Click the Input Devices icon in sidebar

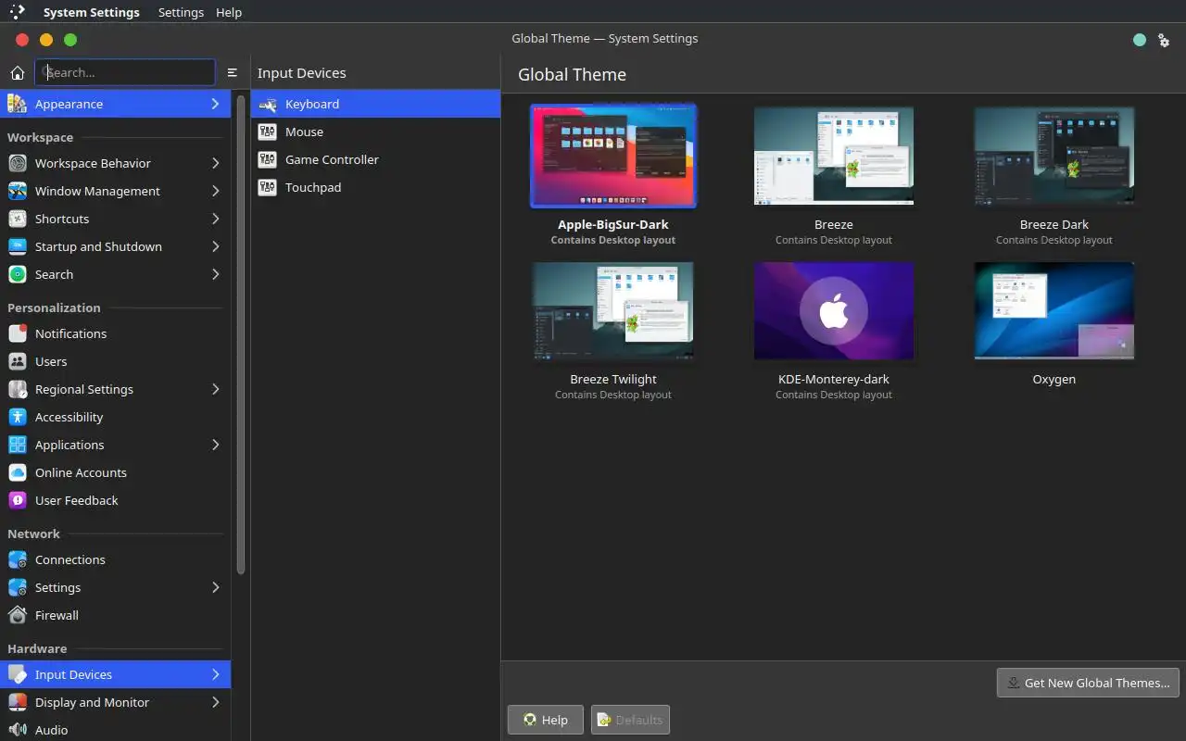click(x=17, y=674)
